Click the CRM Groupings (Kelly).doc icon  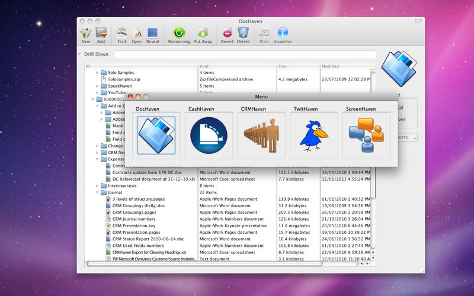click(x=108, y=205)
